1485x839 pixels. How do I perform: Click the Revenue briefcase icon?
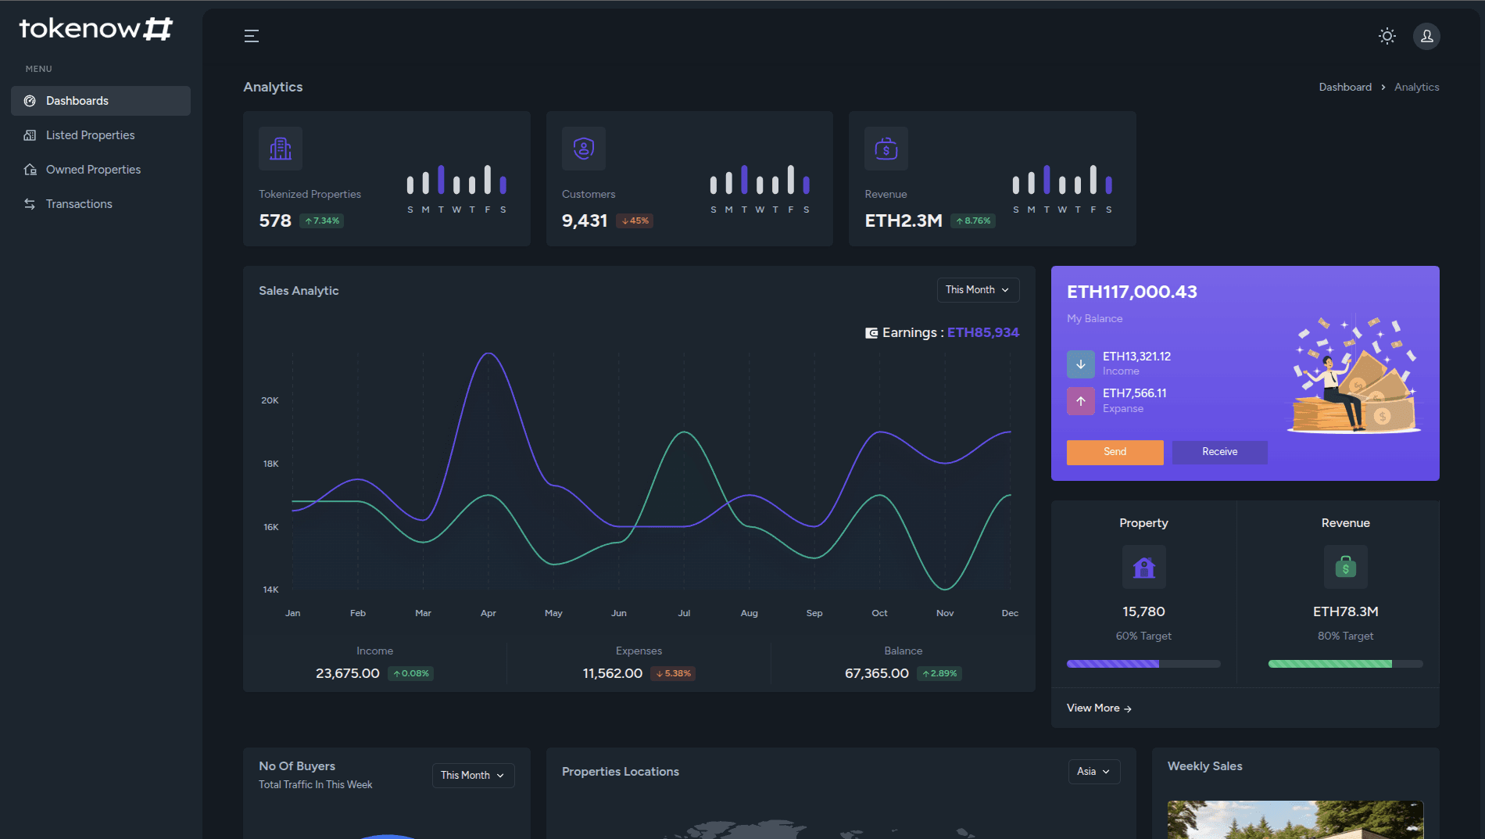pos(886,149)
